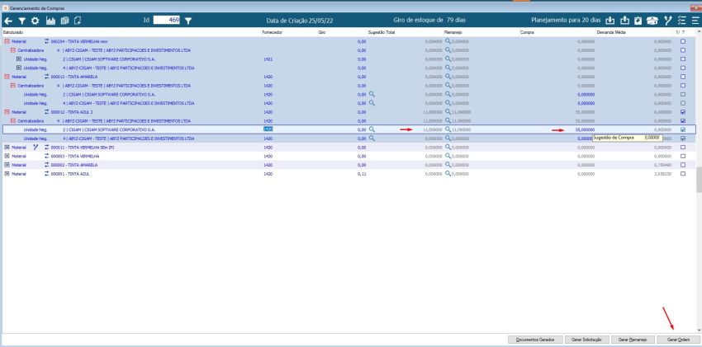Click the Gerar Solicitação button

586,340
